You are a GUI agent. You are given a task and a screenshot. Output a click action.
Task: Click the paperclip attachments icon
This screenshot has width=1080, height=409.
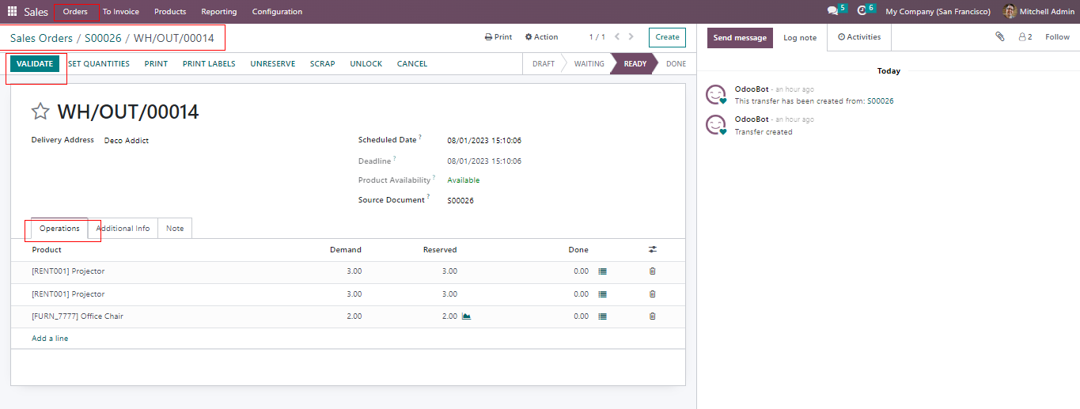click(1000, 37)
